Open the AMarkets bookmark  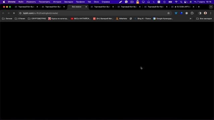click(121, 19)
